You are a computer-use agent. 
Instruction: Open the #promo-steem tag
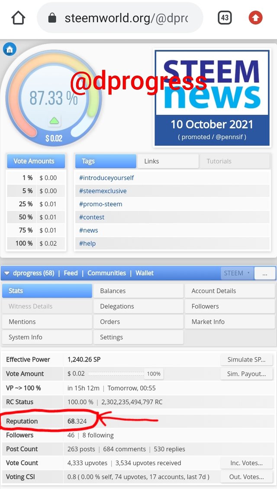pos(100,204)
